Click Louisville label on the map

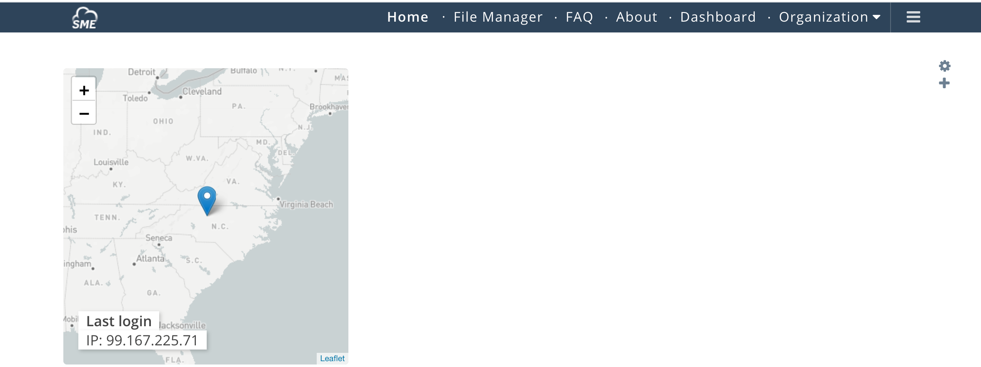click(x=111, y=162)
